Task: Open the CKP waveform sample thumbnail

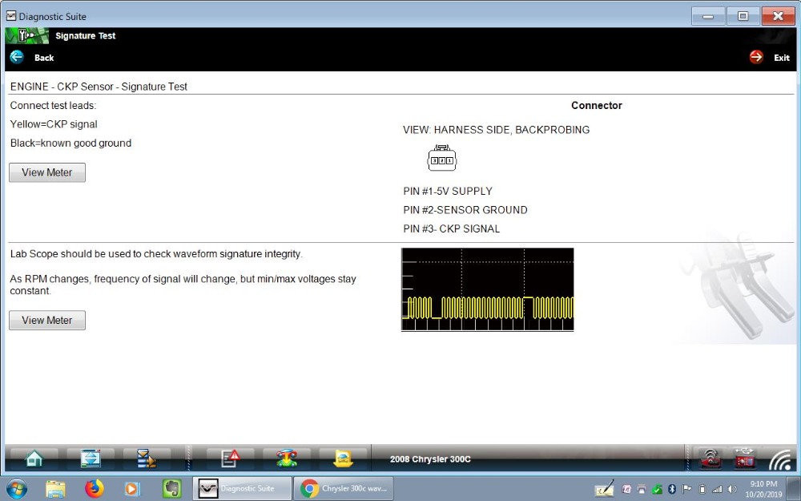Action: click(x=487, y=290)
